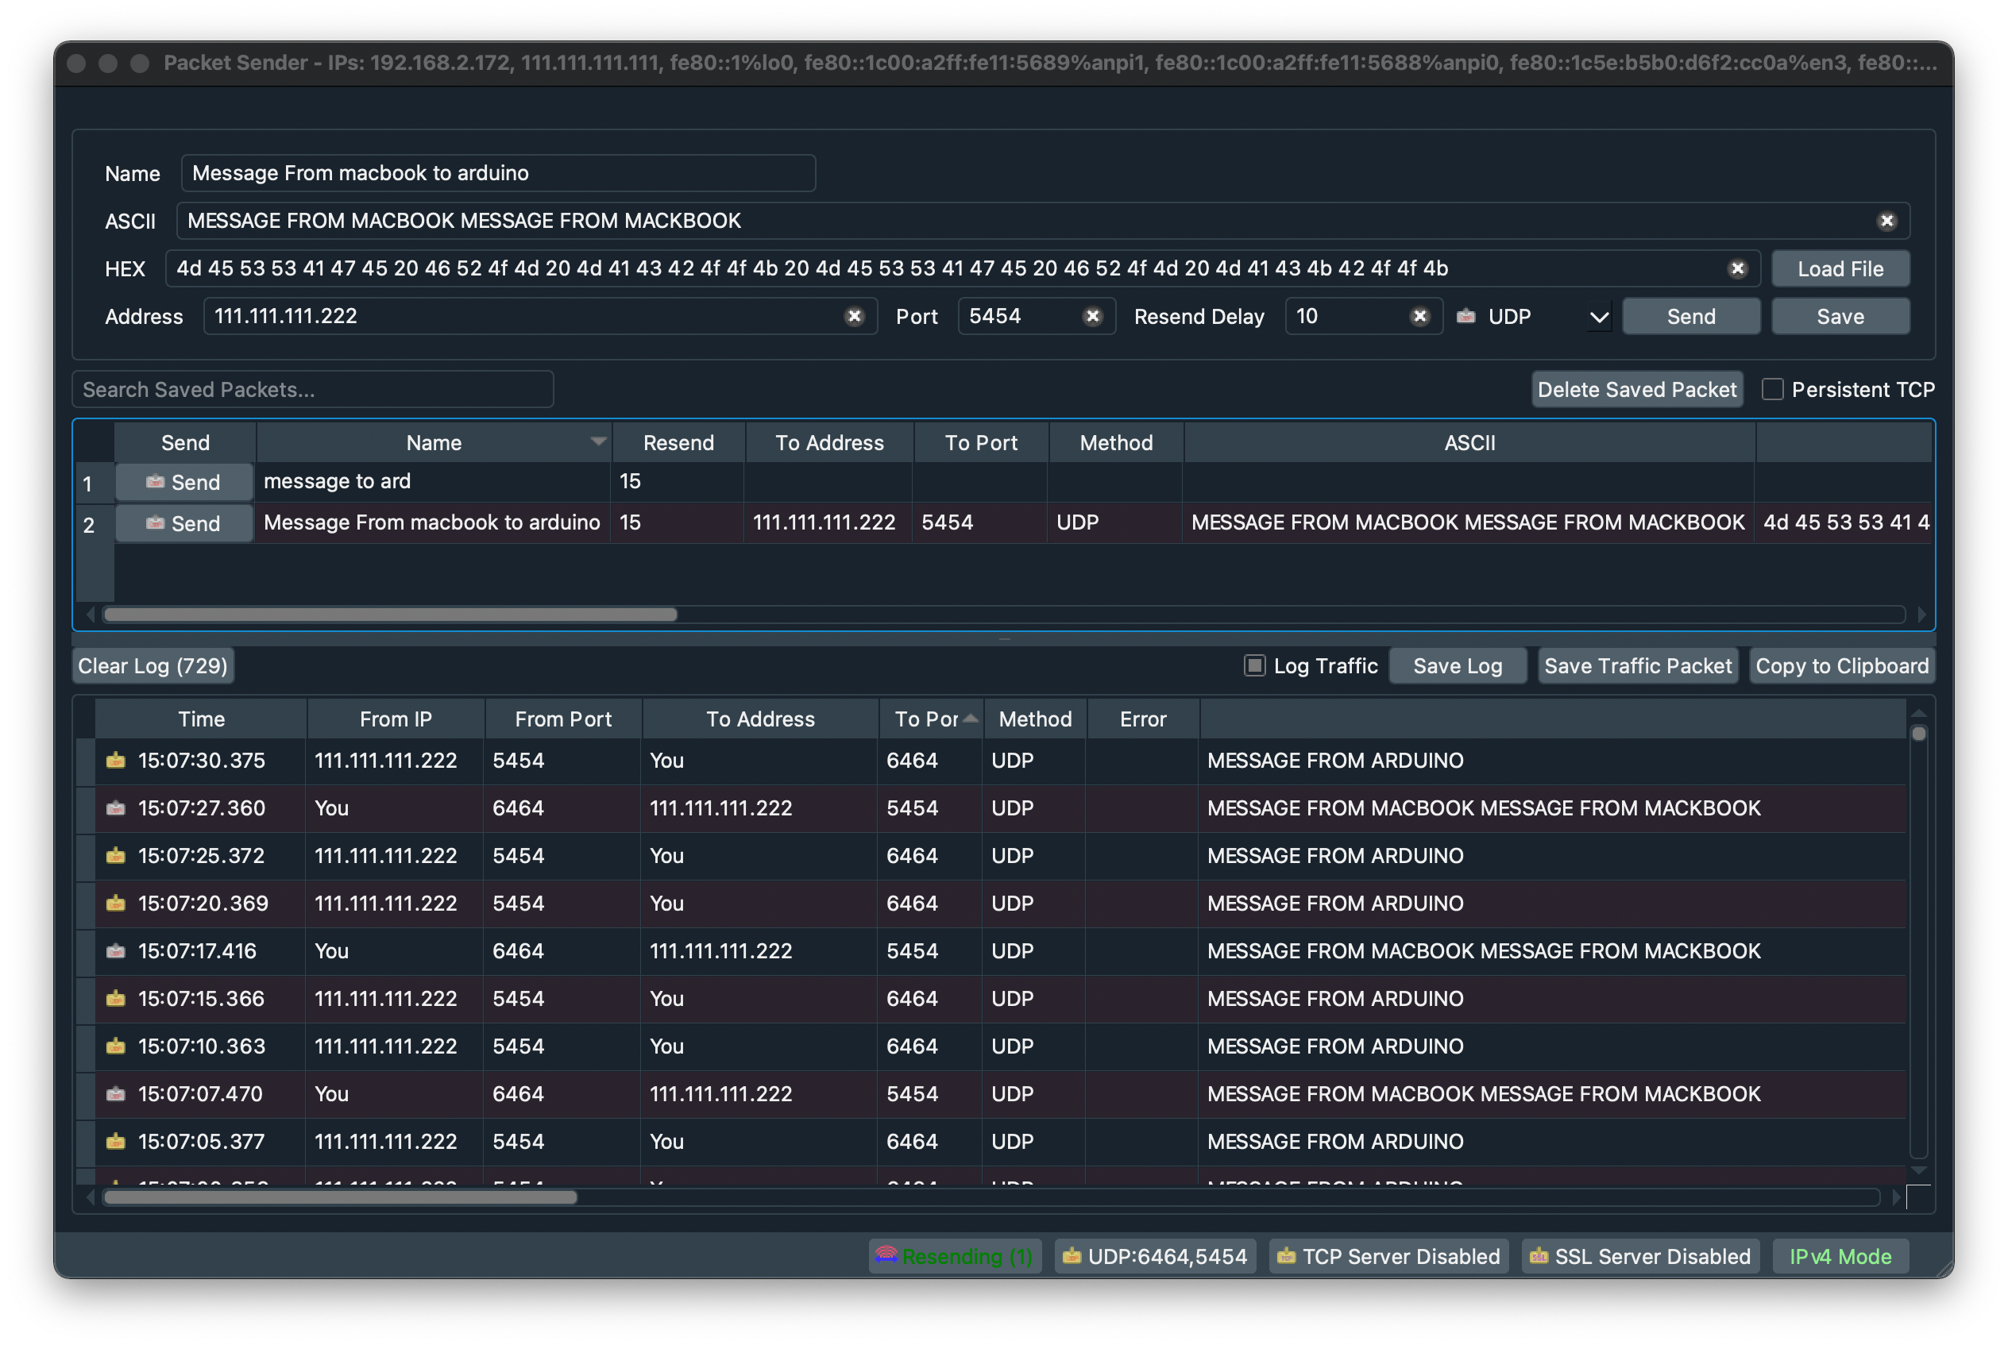
Task: Clear the Address field with the X icon
Action: click(x=855, y=316)
